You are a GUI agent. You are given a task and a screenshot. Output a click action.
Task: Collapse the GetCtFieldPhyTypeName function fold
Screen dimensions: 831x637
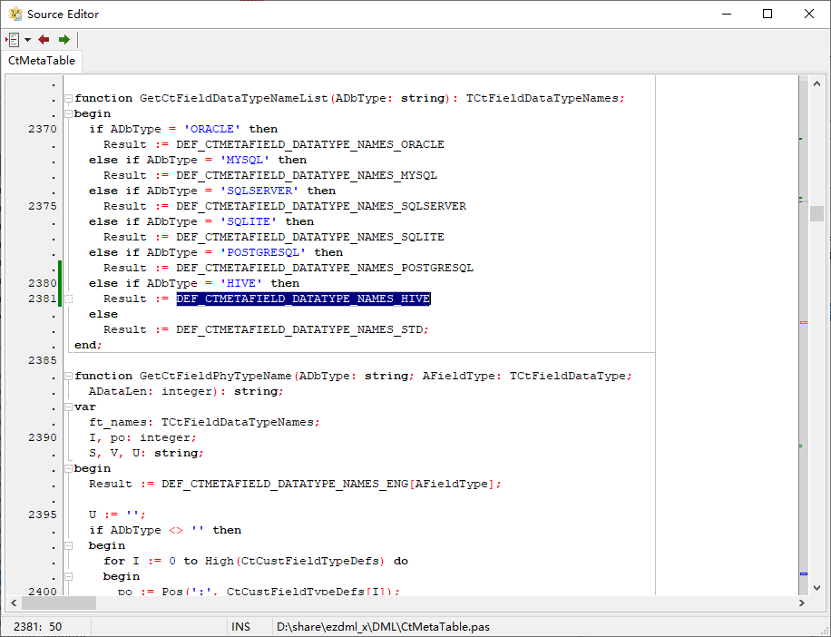68,377
